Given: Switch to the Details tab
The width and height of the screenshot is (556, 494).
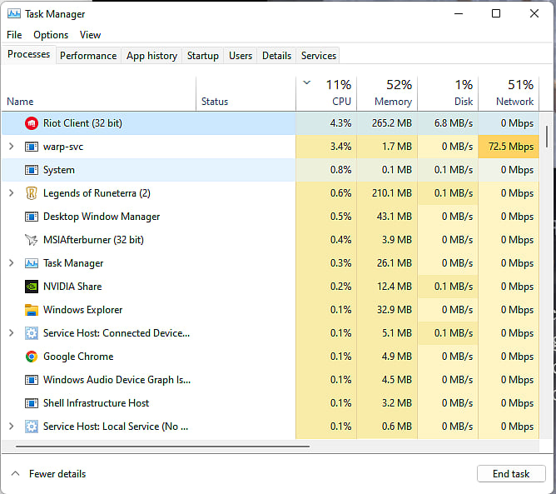Looking at the screenshot, I should 276,56.
